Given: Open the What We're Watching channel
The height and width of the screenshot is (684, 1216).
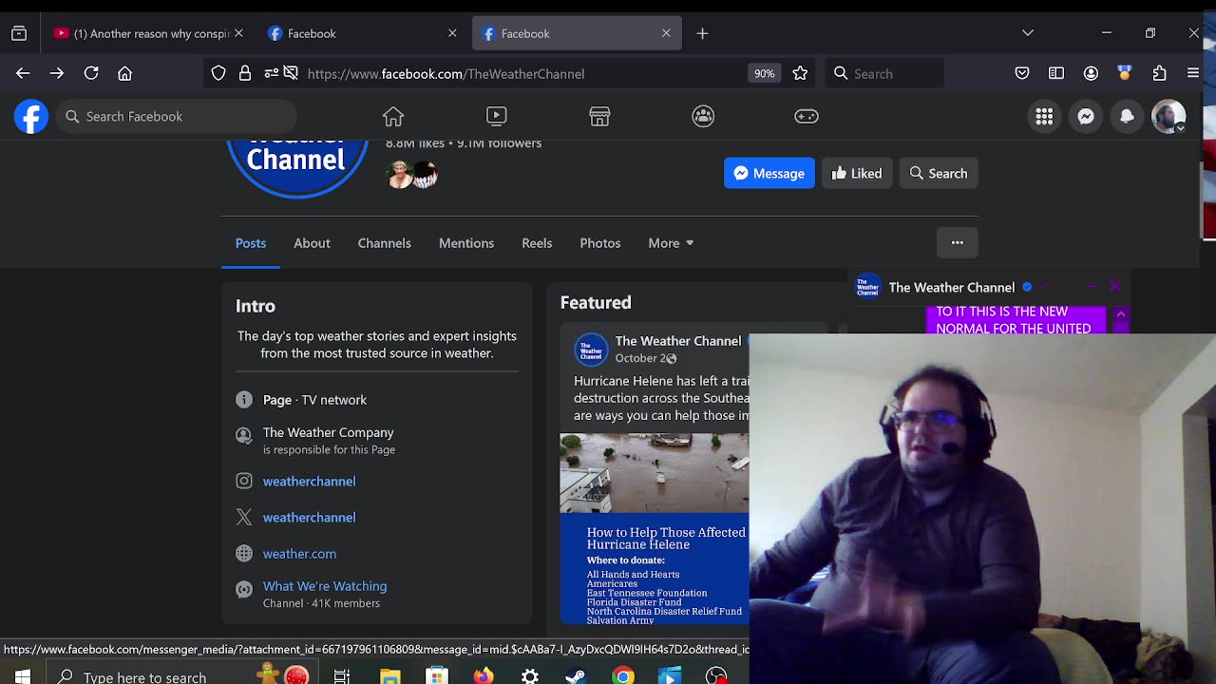Looking at the screenshot, I should 325,586.
